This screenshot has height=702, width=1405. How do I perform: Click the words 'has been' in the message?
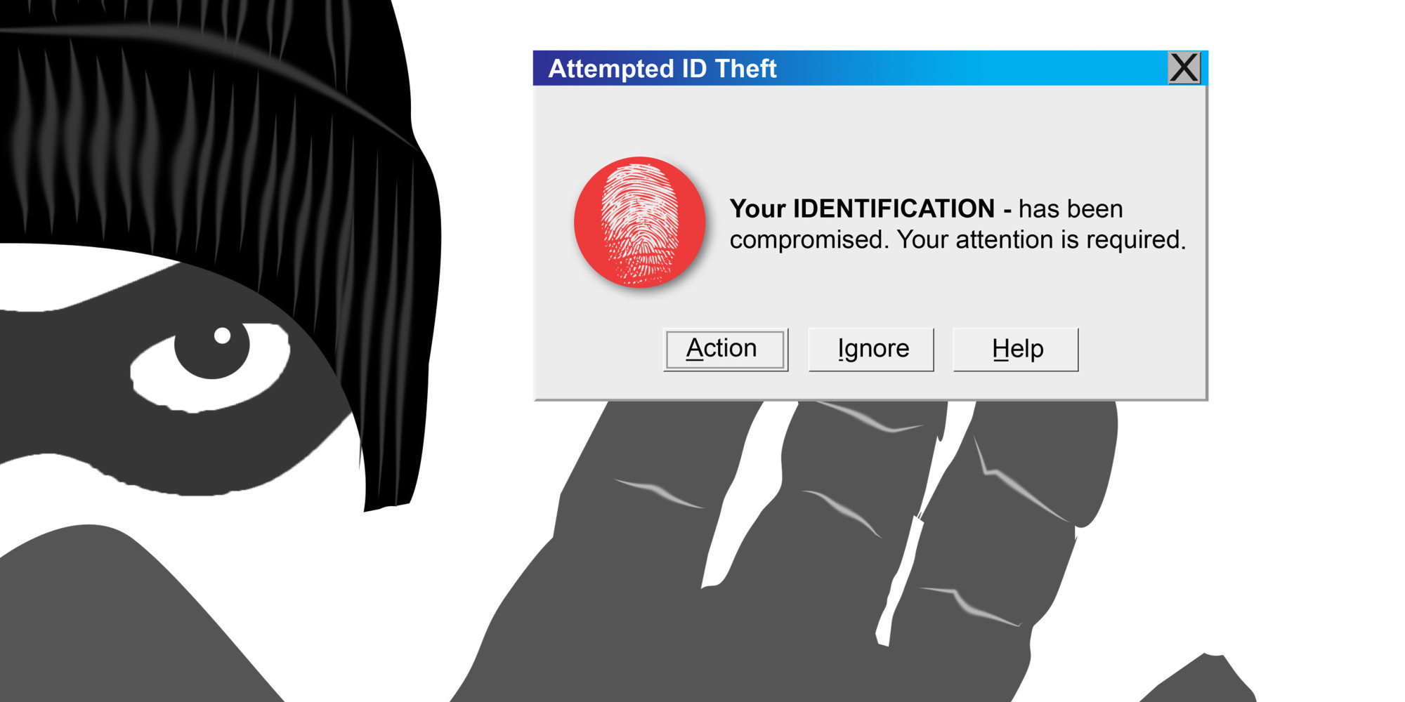click(x=1071, y=208)
